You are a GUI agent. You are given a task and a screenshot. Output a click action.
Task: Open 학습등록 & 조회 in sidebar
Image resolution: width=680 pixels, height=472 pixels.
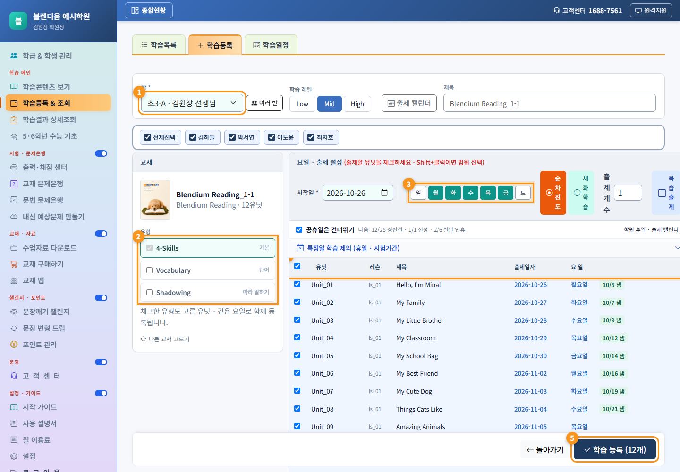59,103
